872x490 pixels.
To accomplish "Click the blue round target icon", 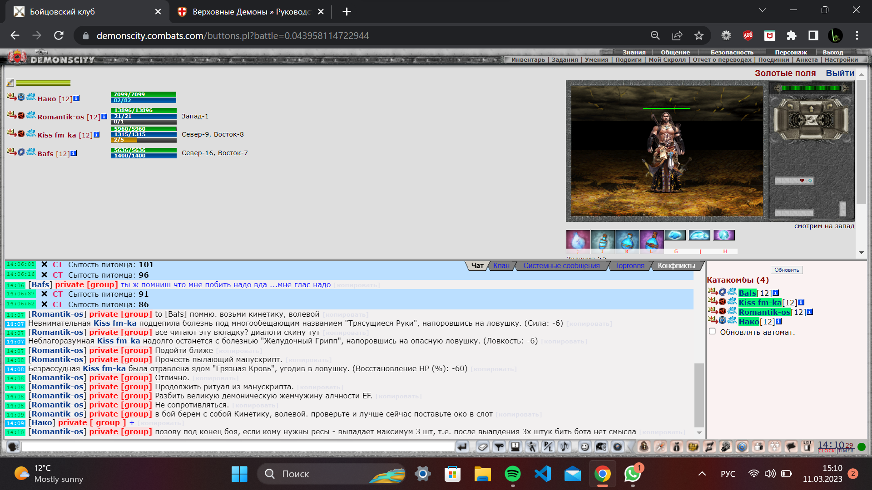I will pos(742,447).
